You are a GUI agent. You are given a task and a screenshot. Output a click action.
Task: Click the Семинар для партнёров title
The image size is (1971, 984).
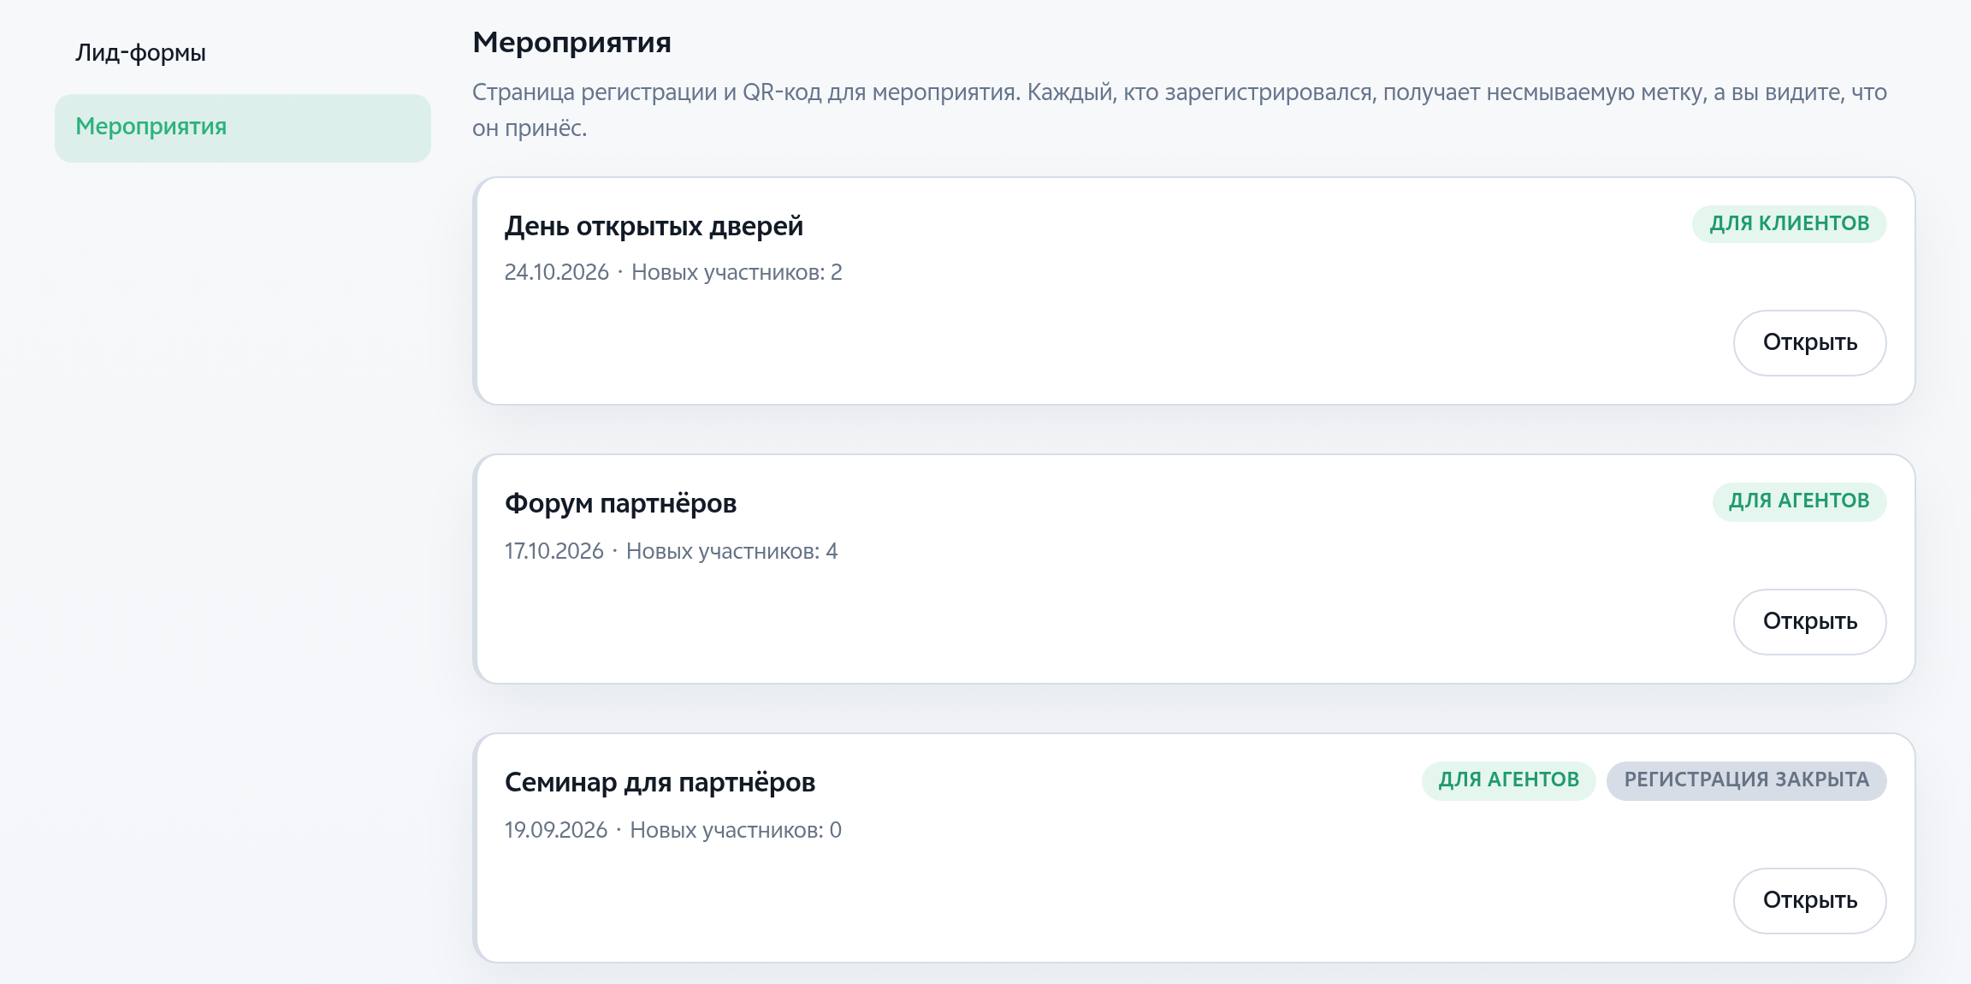point(660,782)
